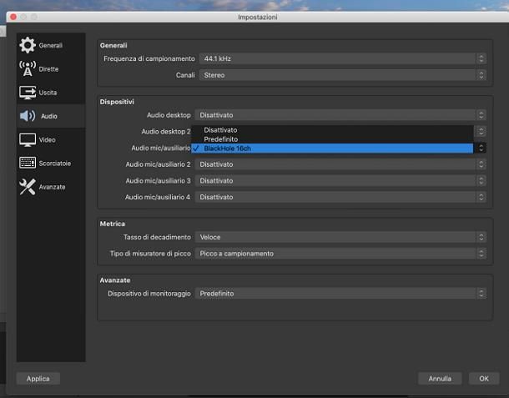Switch to the Scorciatoie tab label

(55, 164)
